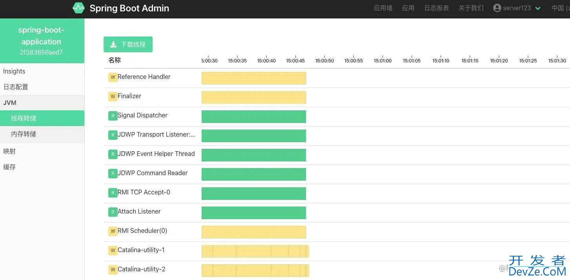Click the green timeline bar for Signal Dispatcher
Image resolution: width=570 pixels, height=280 pixels.
click(x=254, y=117)
